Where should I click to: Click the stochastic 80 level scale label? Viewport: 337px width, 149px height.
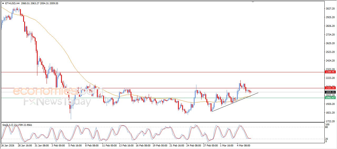pos(327,127)
